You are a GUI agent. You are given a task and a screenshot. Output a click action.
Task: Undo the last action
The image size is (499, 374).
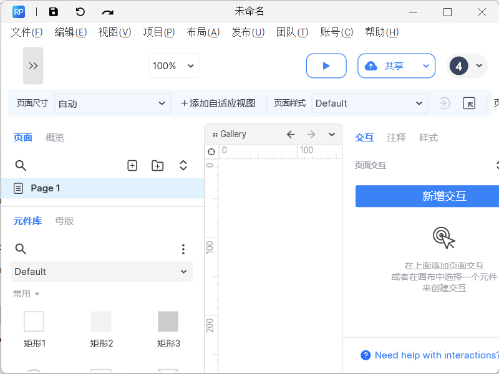click(x=80, y=12)
